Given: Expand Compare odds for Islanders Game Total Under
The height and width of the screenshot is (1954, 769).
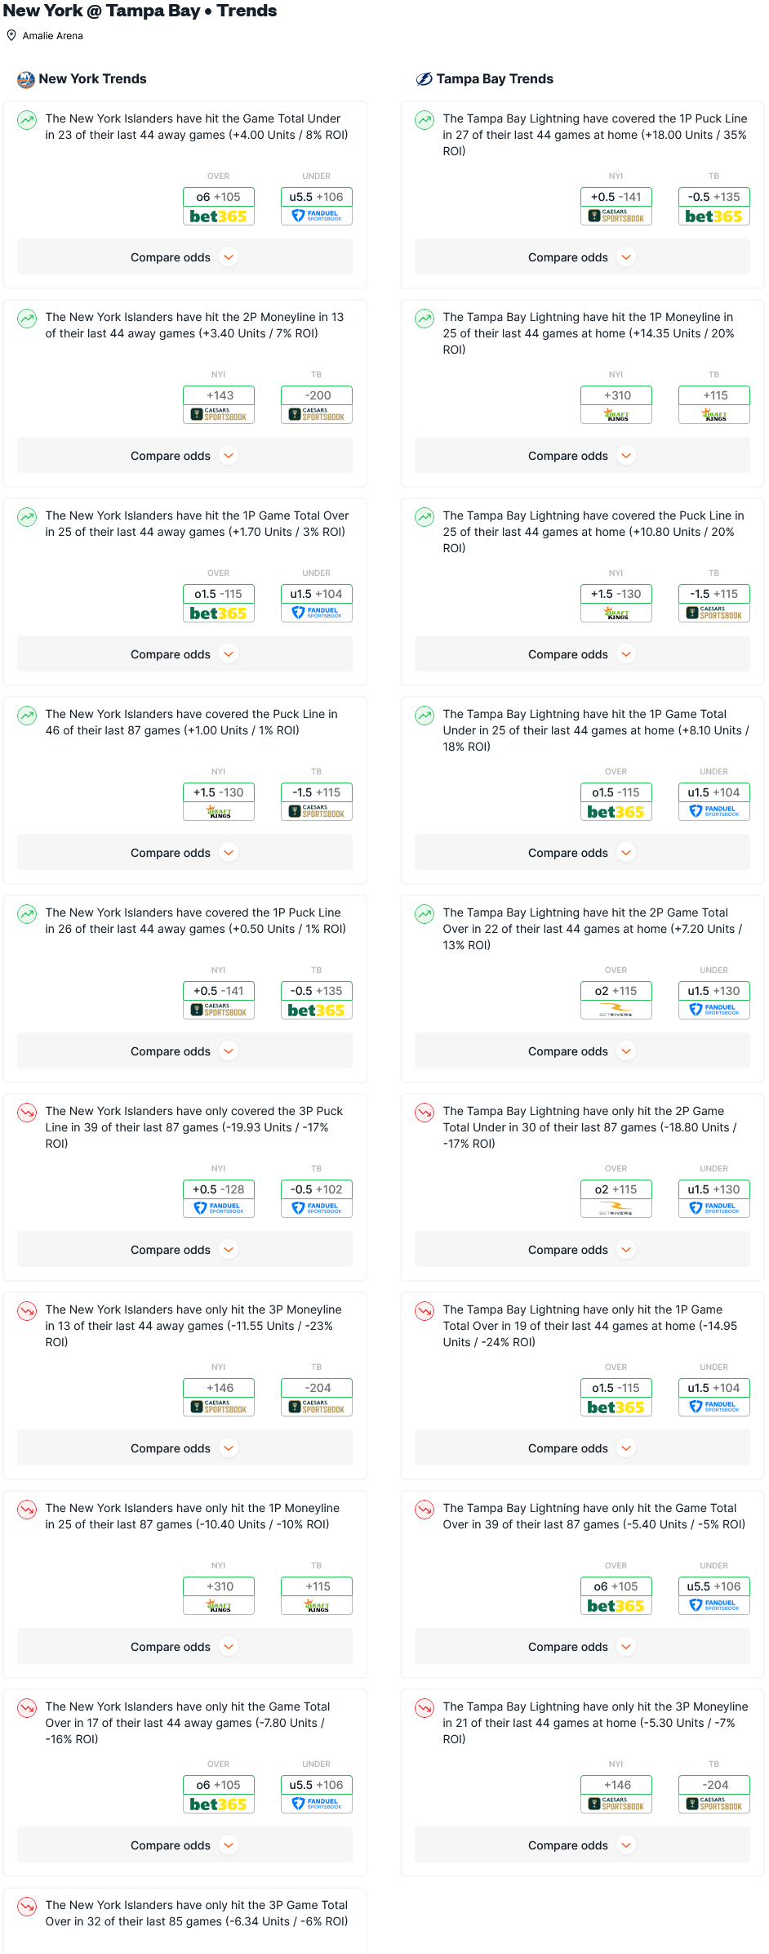Looking at the screenshot, I should pyautogui.click(x=184, y=257).
